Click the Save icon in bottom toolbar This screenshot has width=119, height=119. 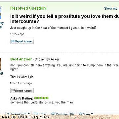pos(80,114)
